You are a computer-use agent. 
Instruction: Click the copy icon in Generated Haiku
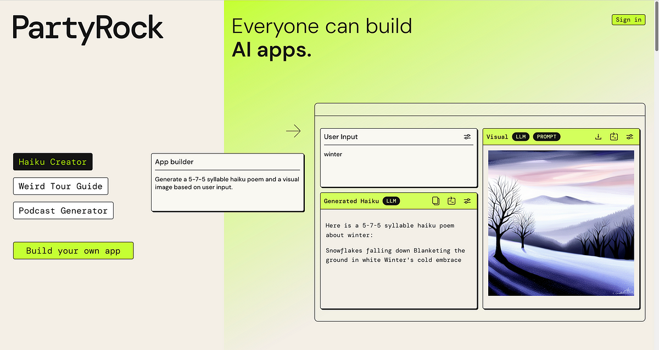tap(435, 201)
